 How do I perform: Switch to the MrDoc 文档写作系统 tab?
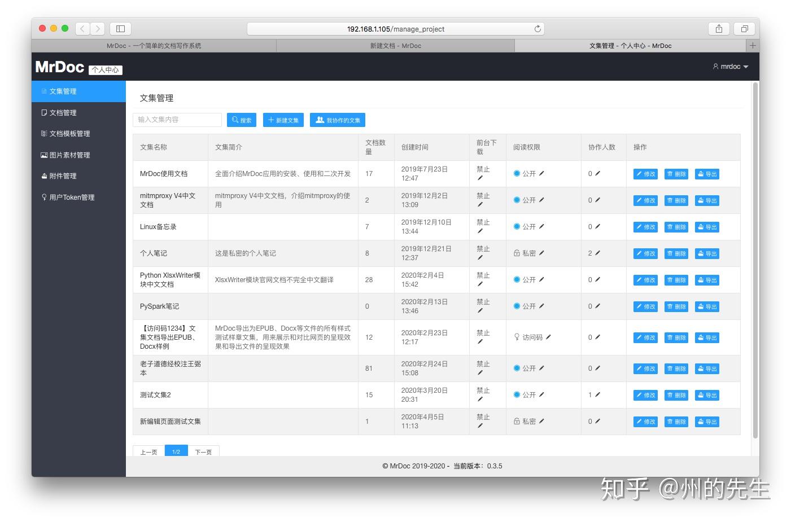coord(154,46)
